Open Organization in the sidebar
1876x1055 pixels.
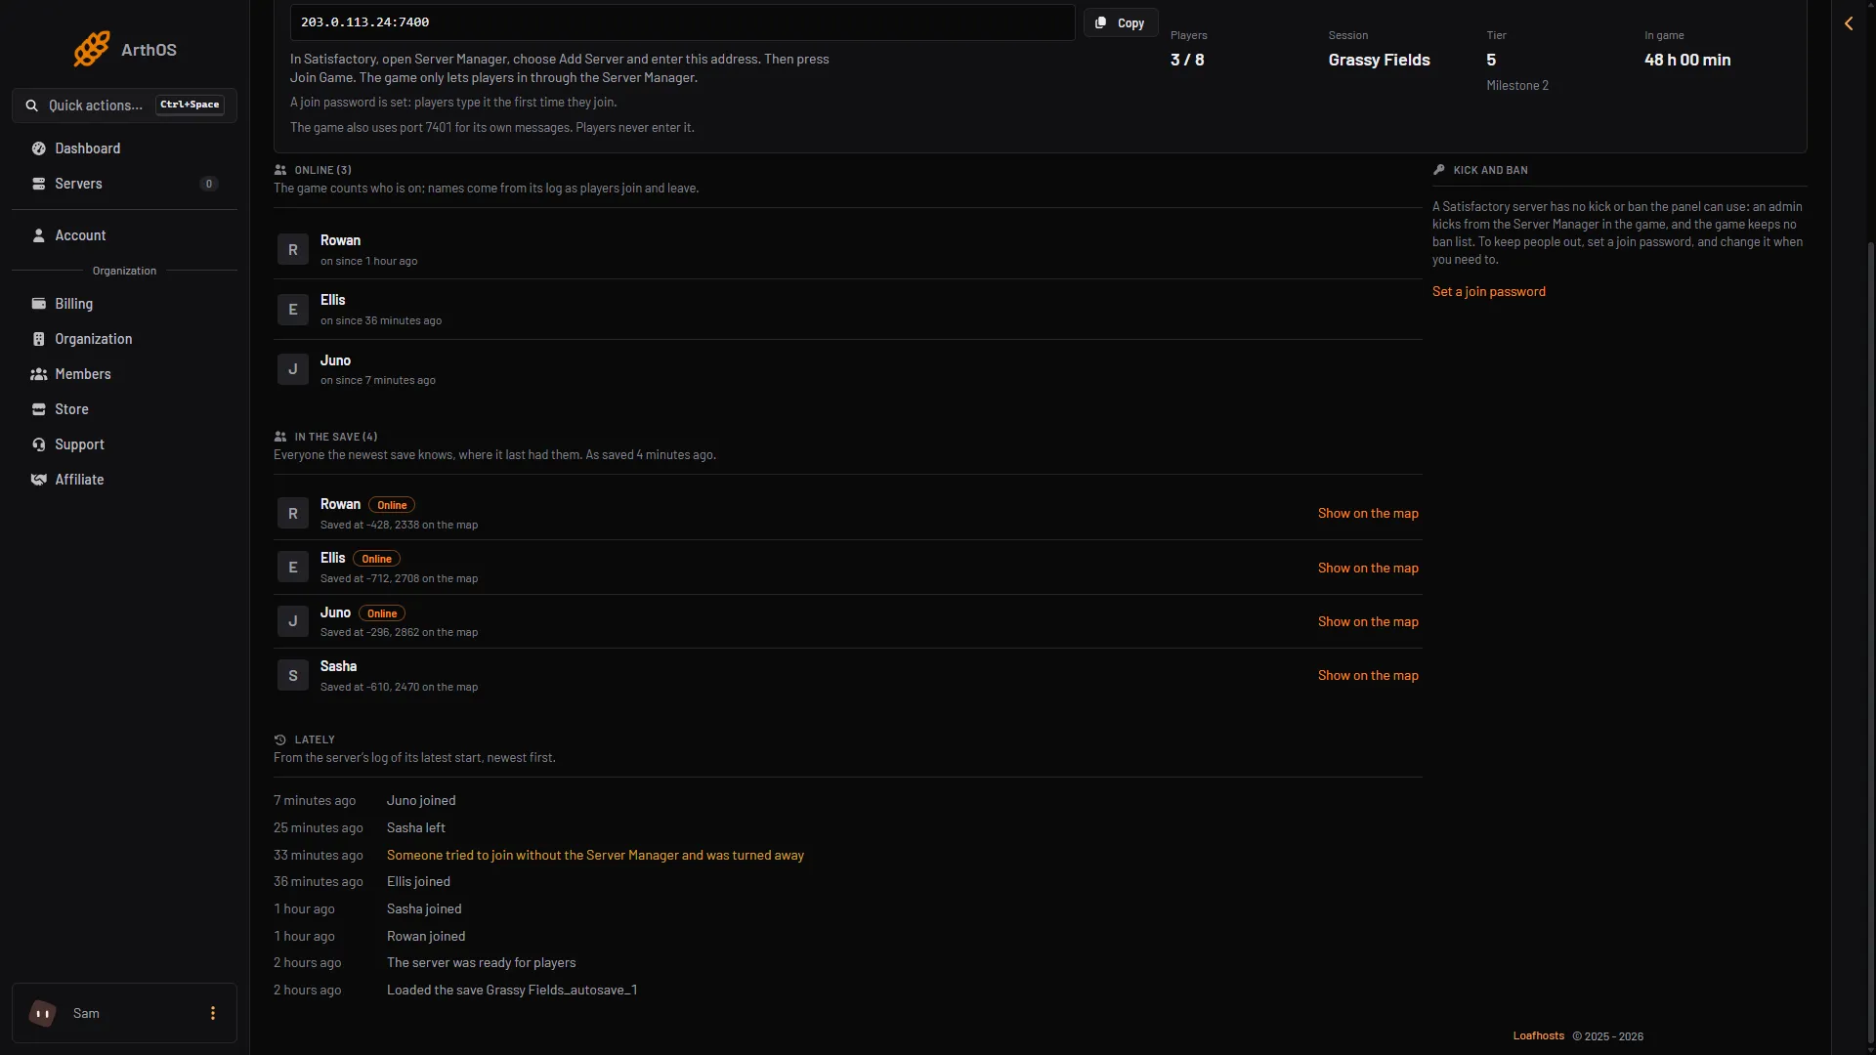124,339
